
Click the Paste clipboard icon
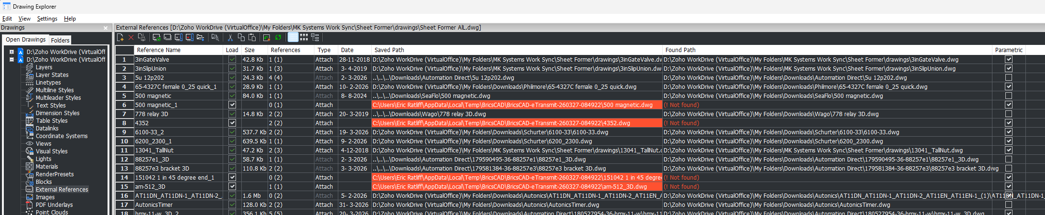pyautogui.click(x=252, y=37)
